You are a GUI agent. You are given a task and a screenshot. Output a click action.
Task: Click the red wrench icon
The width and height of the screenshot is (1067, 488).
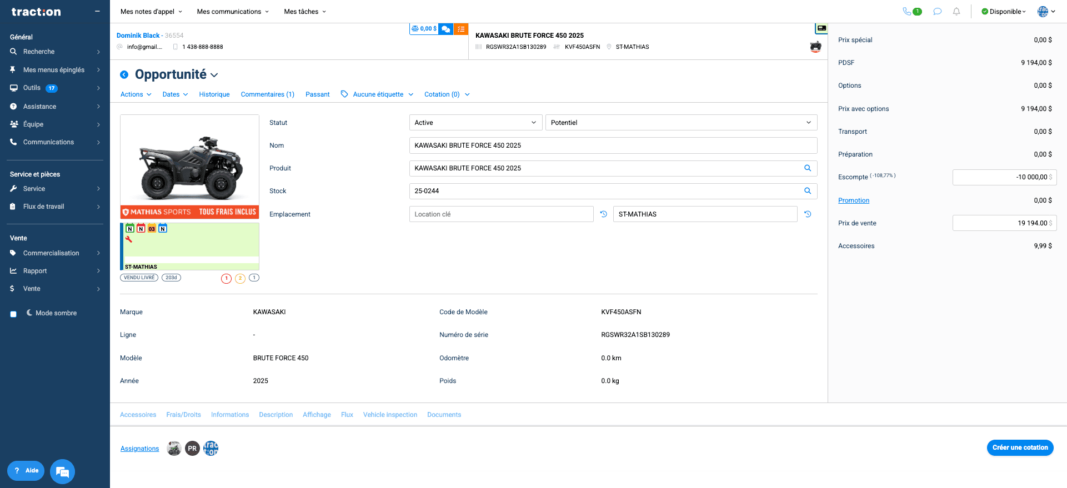click(129, 239)
